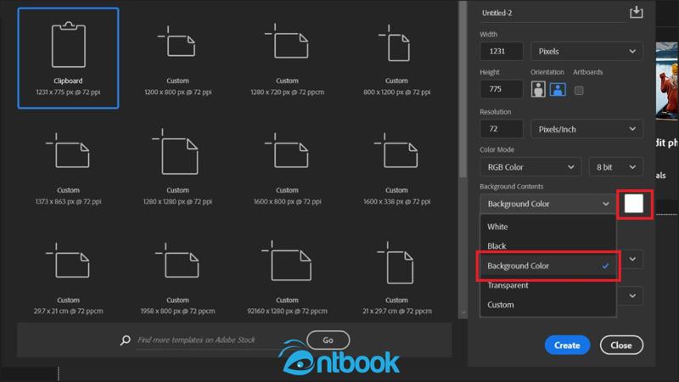Screen dimensions: 679x382
Task: Choose Black from background contents list
Action: [547, 246]
